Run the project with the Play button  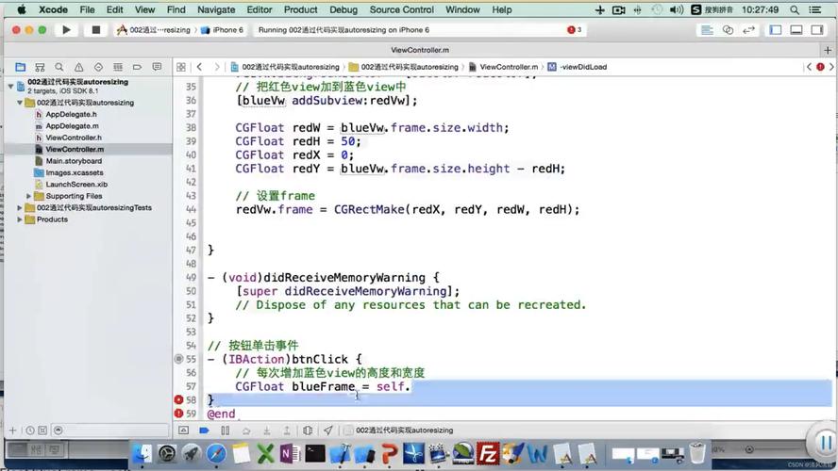(66, 30)
